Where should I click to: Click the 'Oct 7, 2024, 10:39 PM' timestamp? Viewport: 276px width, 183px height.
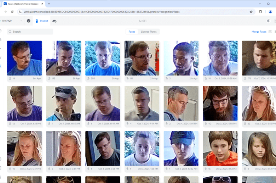(x=265, y=78)
